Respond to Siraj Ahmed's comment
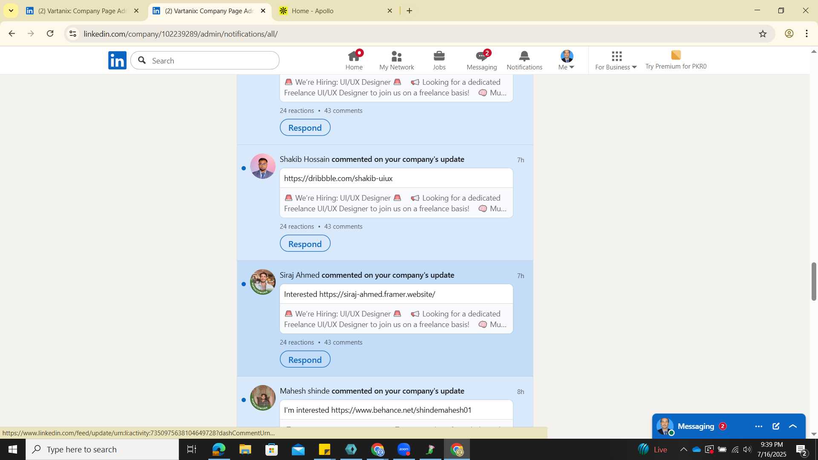The height and width of the screenshot is (460, 818). [305, 359]
